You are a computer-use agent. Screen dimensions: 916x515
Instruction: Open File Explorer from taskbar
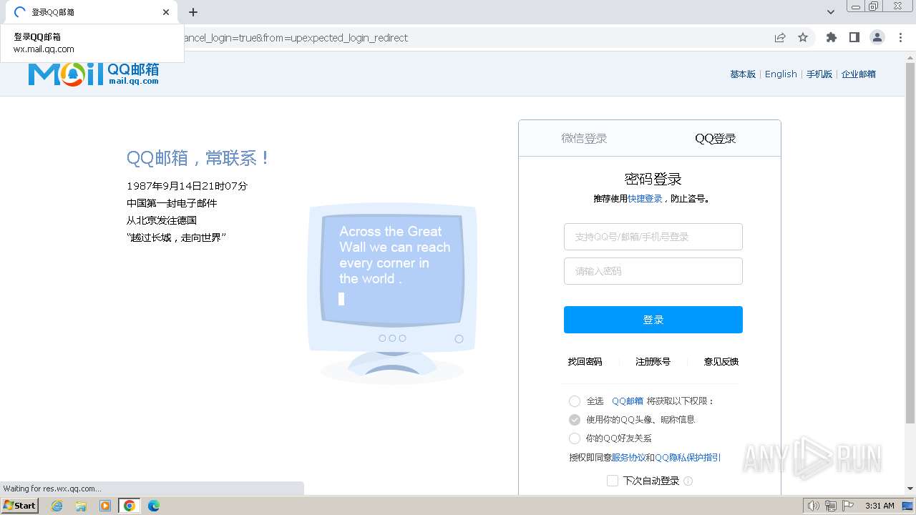pos(81,506)
